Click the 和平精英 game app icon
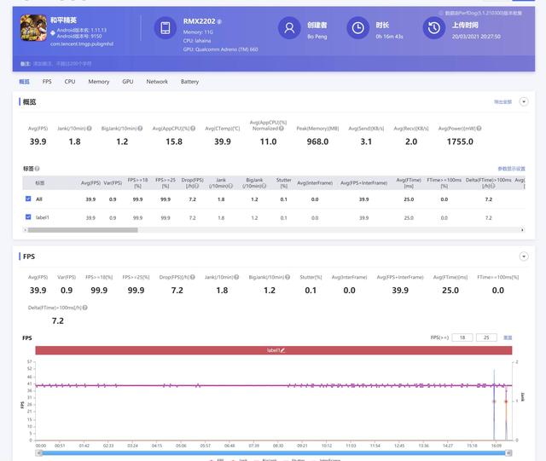Image resolution: width=546 pixels, height=461 pixels. click(x=33, y=28)
